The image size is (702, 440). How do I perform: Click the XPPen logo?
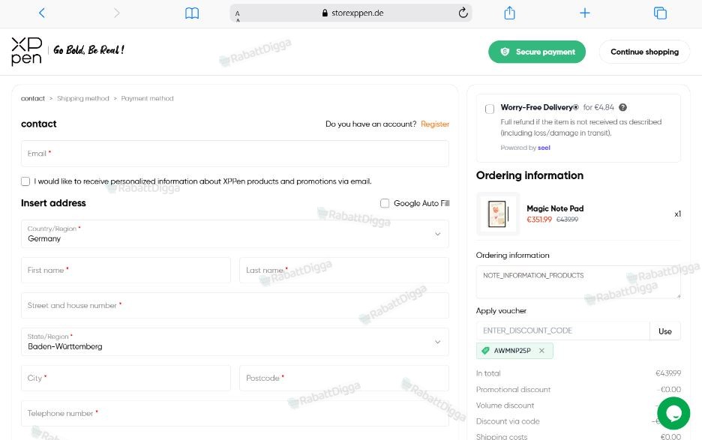pyautogui.click(x=26, y=51)
